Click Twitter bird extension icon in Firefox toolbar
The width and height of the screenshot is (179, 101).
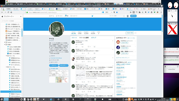click(149, 12)
